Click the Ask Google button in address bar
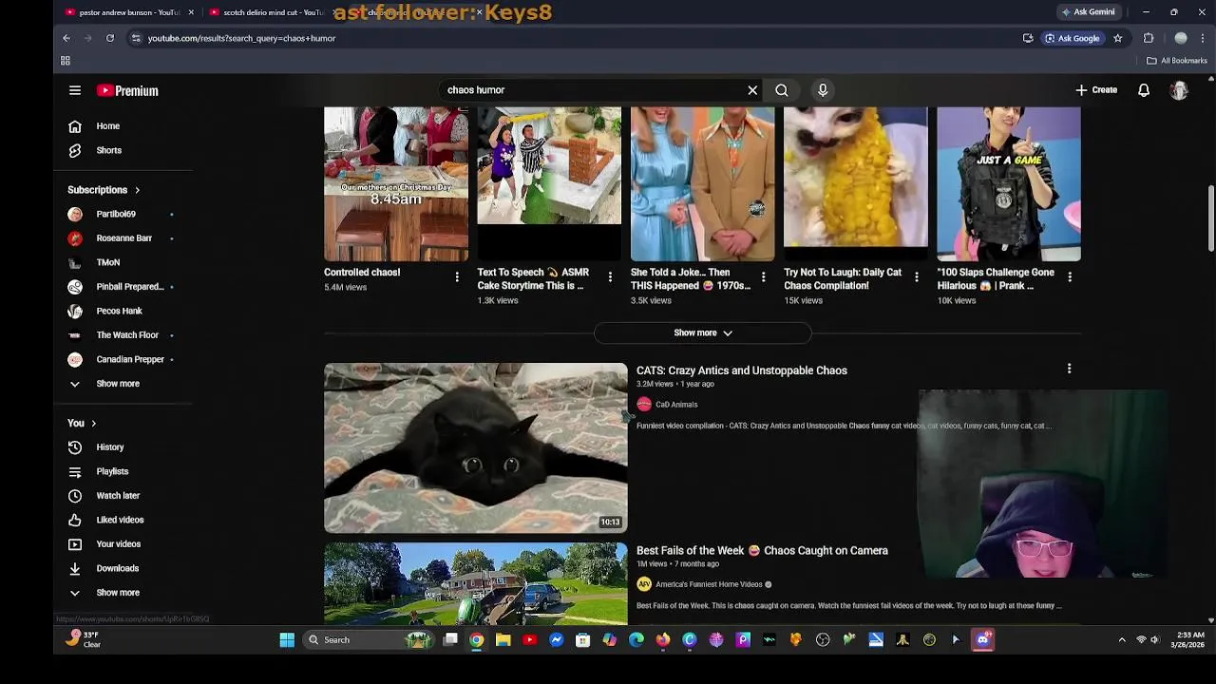Screen dimensions: 1216x684 tap(1073, 39)
